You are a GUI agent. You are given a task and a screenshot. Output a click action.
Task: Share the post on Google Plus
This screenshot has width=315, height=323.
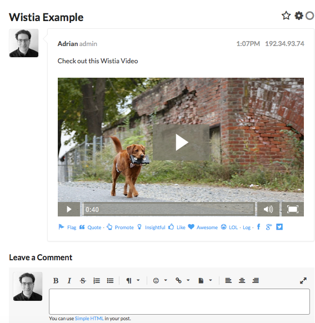(269, 227)
